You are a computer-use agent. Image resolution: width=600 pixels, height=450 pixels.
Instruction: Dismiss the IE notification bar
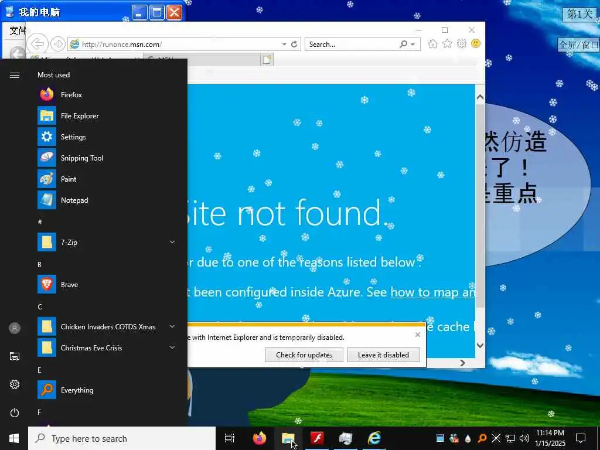(417, 335)
